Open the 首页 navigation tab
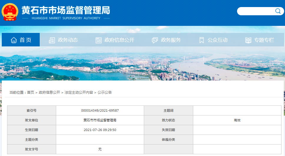This screenshot has width=285, height=156. point(21,40)
